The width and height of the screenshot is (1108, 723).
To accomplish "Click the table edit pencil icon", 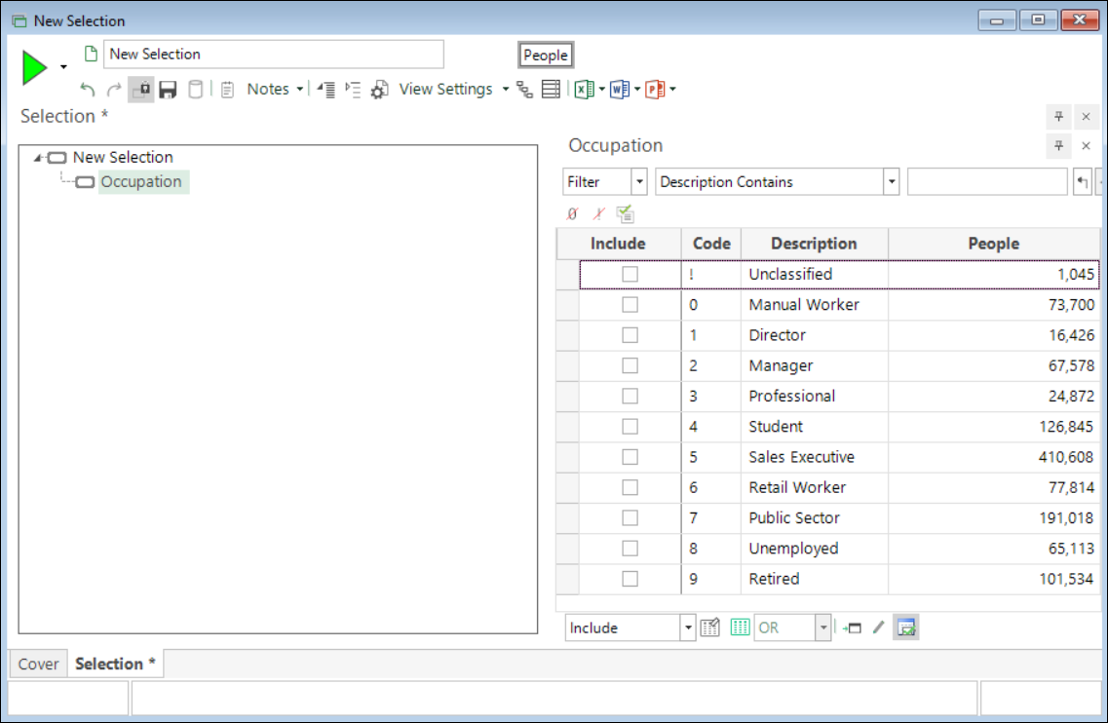I will click(709, 628).
